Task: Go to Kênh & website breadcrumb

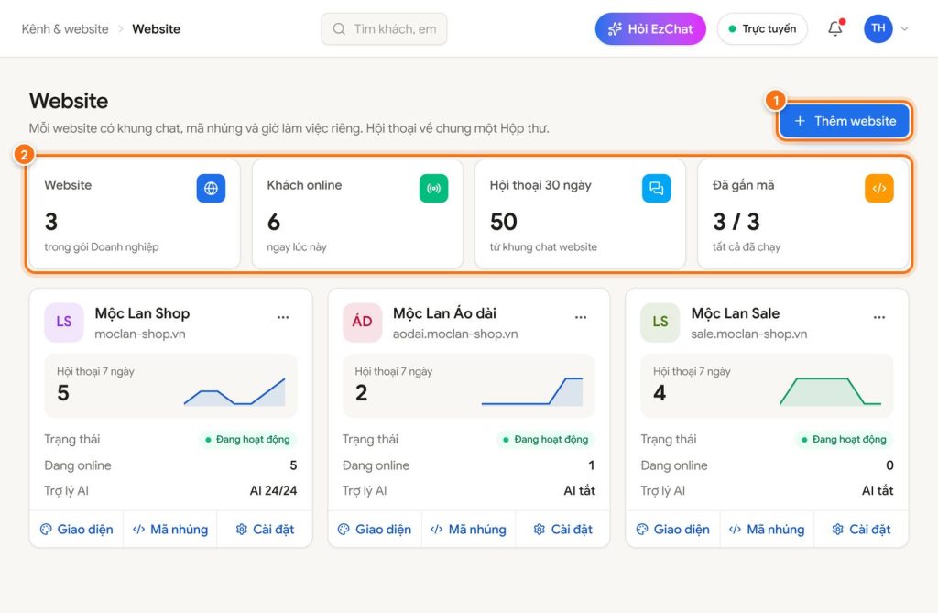Action: pyautogui.click(x=65, y=28)
